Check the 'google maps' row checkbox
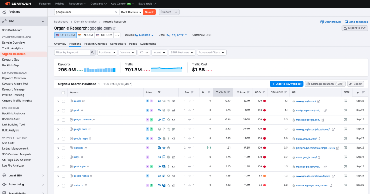 coord(63,139)
